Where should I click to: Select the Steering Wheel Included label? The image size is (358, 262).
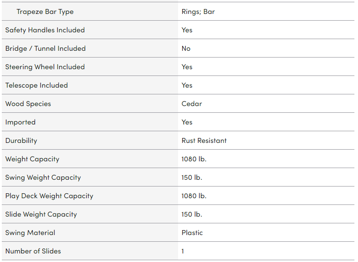(45, 67)
